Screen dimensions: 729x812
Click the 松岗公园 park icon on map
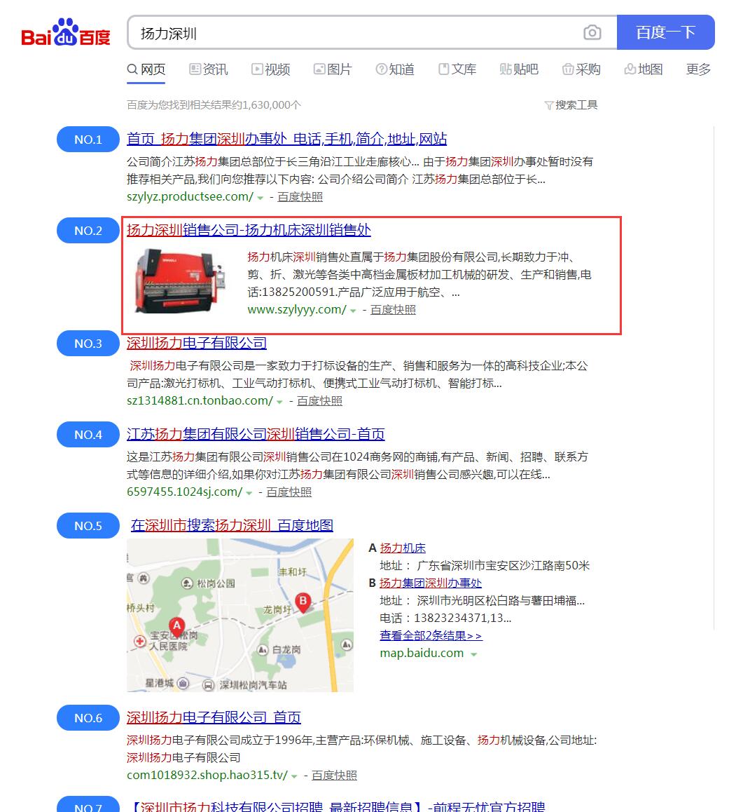click(187, 583)
